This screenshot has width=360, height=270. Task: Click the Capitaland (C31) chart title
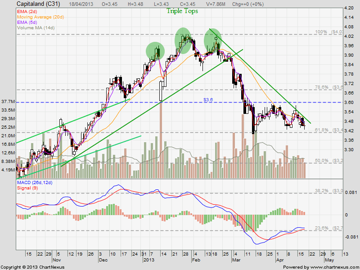point(38,4)
